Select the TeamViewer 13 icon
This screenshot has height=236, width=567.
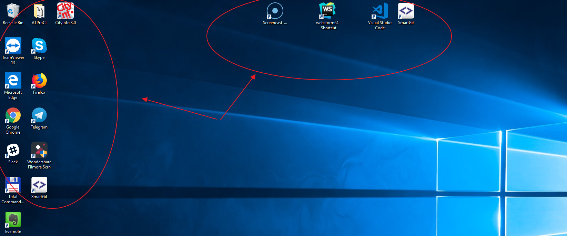tap(13, 46)
